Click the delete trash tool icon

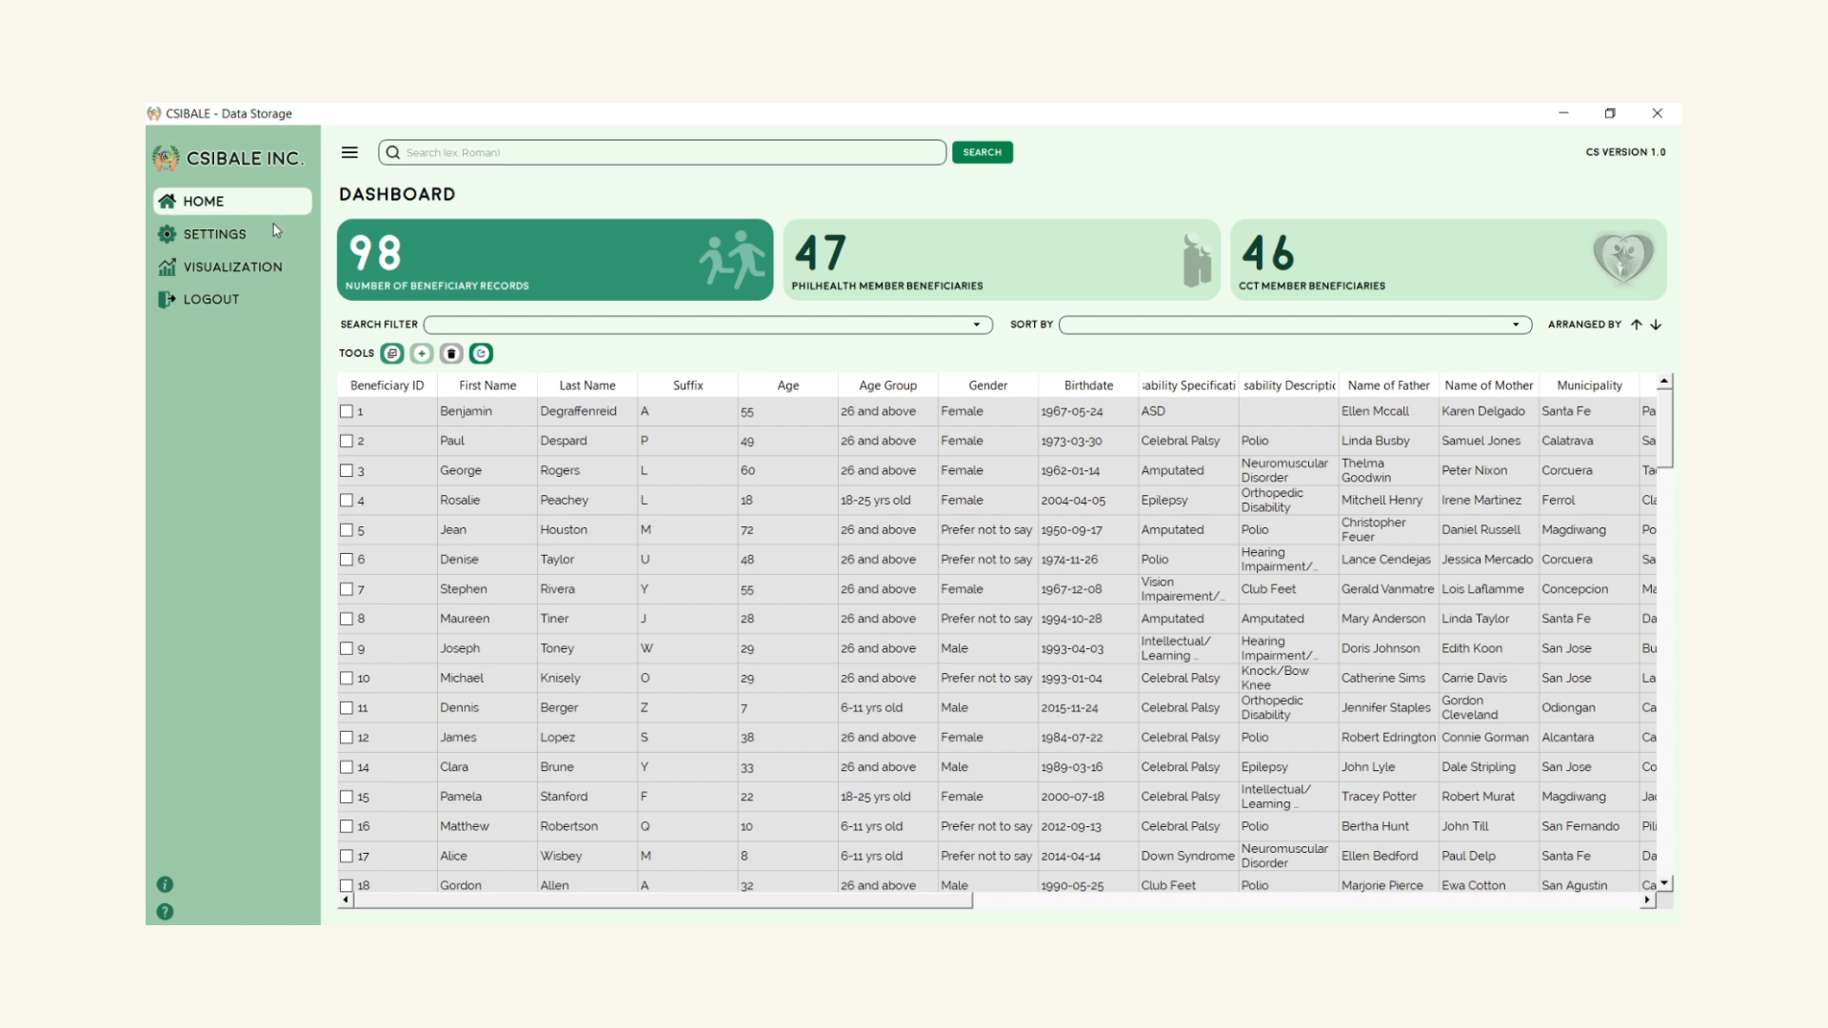(x=451, y=353)
